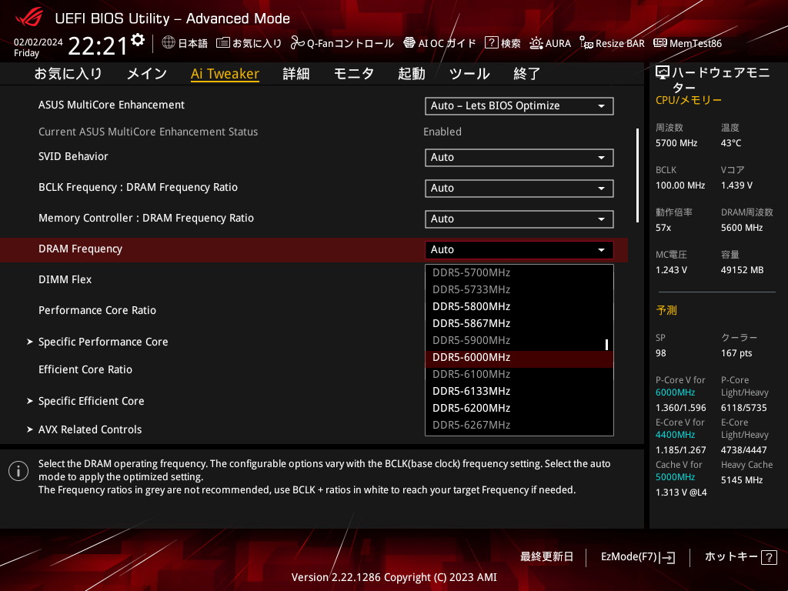The image size is (788, 591).
Task: Click the 5700 MHz frequency value
Action: 676,143
